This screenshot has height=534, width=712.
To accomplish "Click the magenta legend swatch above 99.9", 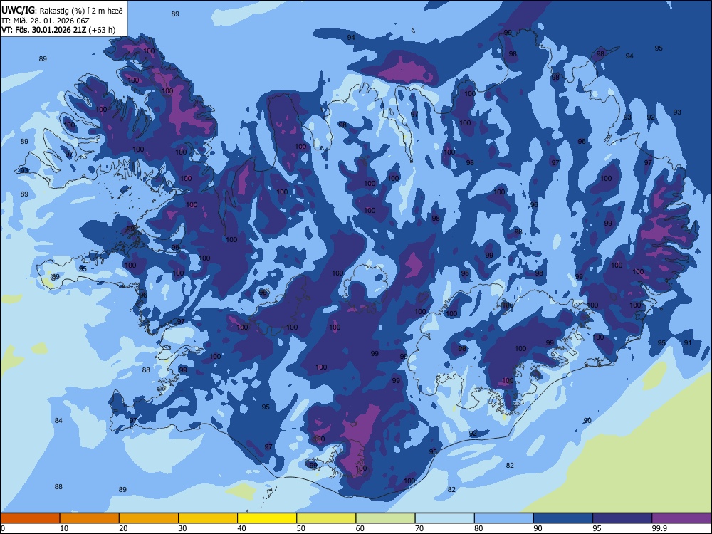I will tap(681, 518).
